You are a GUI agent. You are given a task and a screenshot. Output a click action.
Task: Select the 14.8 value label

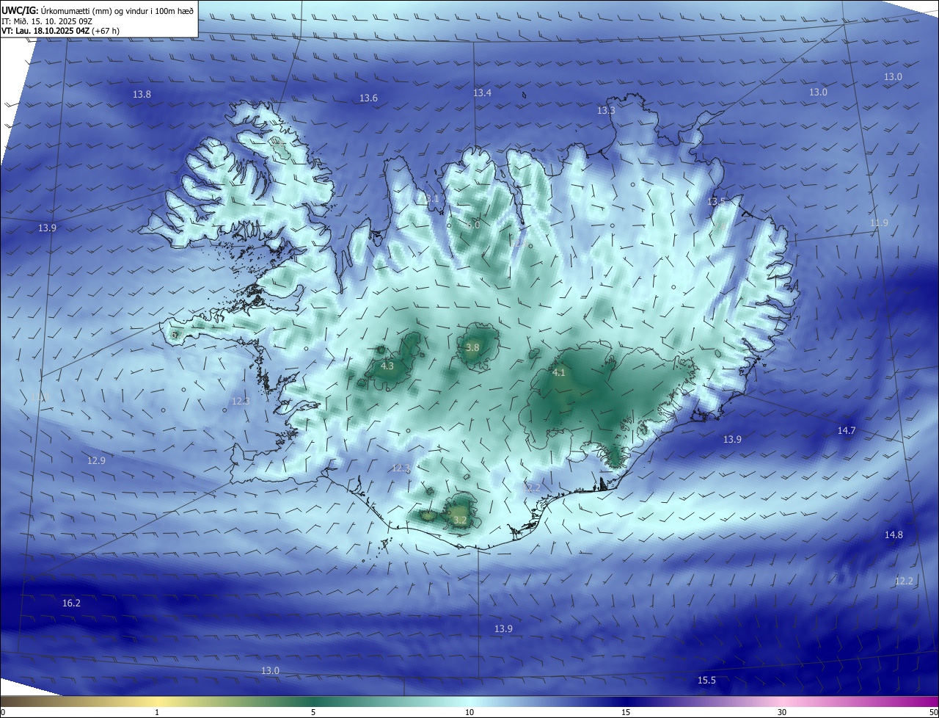tap(894, 534)
